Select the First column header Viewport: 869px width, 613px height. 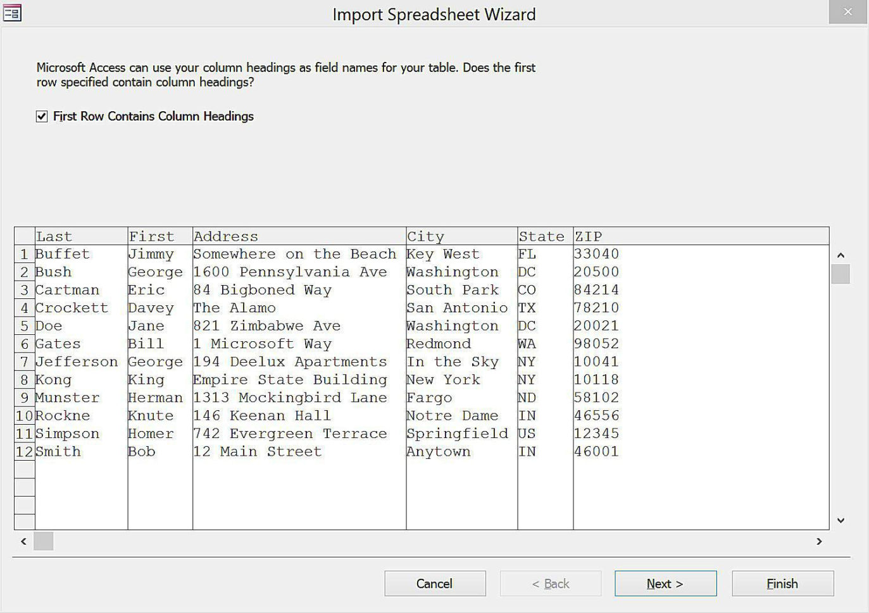(160, 236)
